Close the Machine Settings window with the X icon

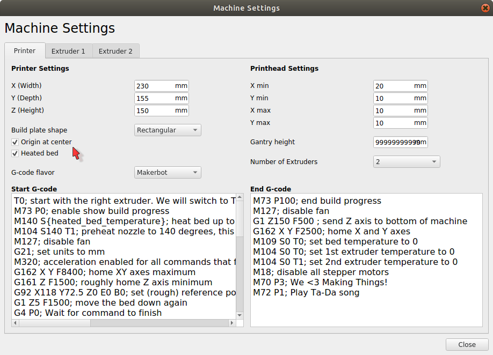click(485, 8)
